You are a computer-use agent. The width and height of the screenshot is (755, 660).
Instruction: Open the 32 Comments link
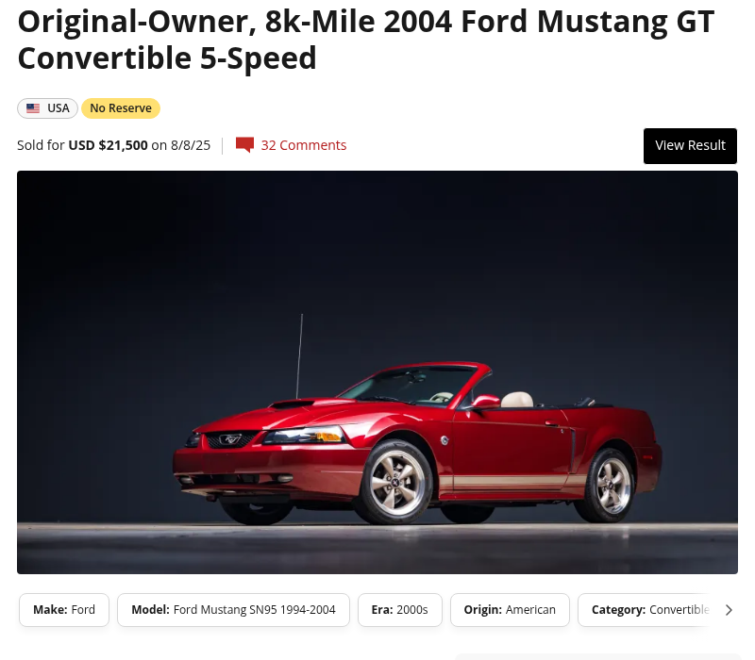(303, 145)
